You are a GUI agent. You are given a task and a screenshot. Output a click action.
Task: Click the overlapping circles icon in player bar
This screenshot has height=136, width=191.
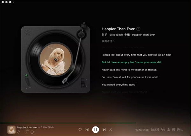(x=163, y=130)
